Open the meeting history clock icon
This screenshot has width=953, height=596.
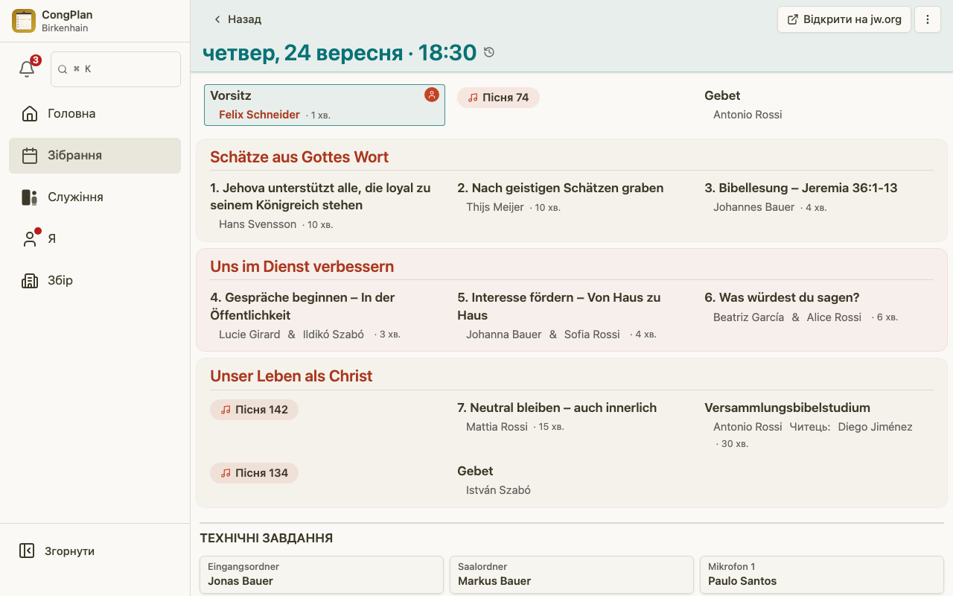(489, 52)
